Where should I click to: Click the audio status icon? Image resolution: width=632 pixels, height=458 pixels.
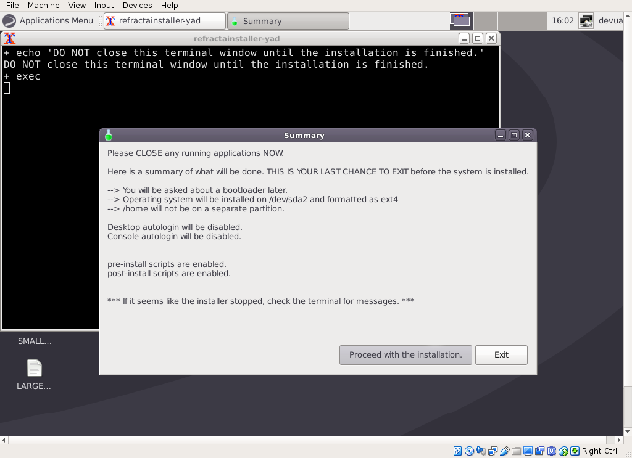pos(481,451)
